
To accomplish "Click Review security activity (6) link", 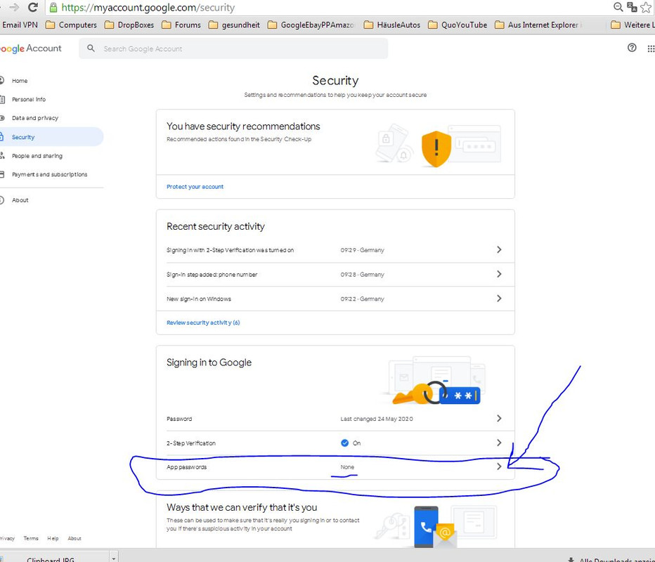I will tap(203, 322).
